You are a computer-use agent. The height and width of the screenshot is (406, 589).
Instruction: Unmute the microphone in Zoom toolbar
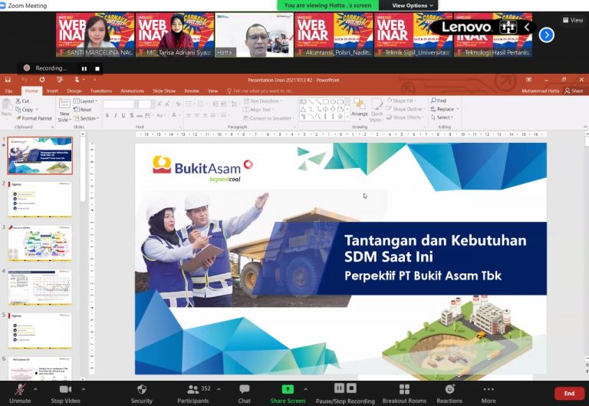click(x=20, y=394)
